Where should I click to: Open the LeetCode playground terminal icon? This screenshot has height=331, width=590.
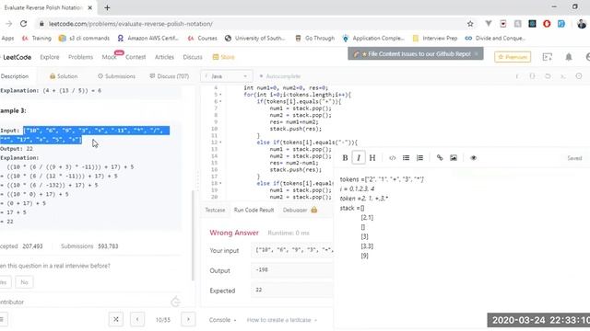pos(548,57)
